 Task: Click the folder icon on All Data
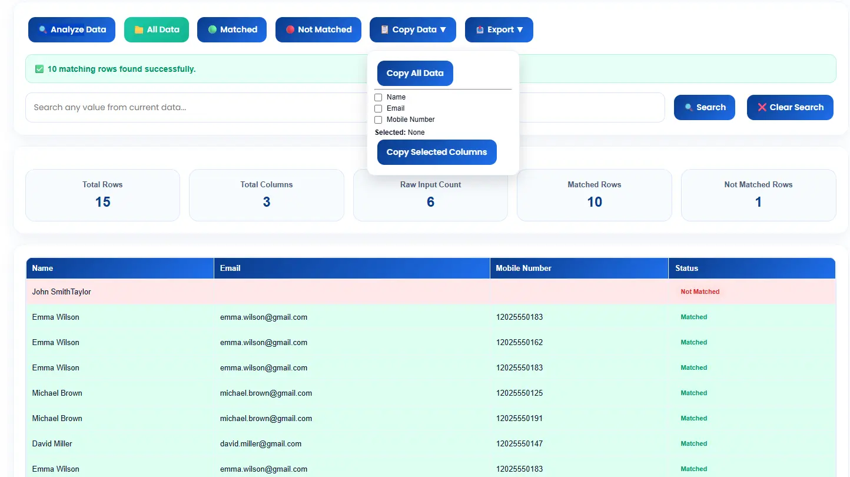pos(139,29)
